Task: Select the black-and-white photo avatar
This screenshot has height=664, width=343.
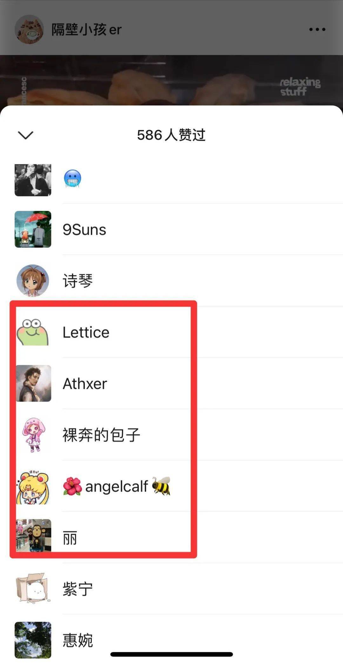Action: pyautogui.click(x=33, y=180)
